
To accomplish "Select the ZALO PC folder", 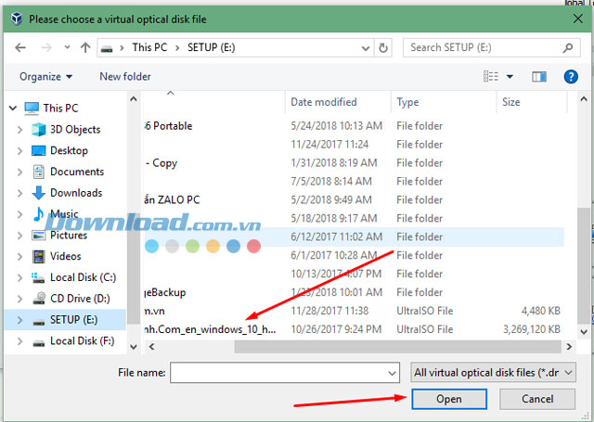I will point(173,200).
